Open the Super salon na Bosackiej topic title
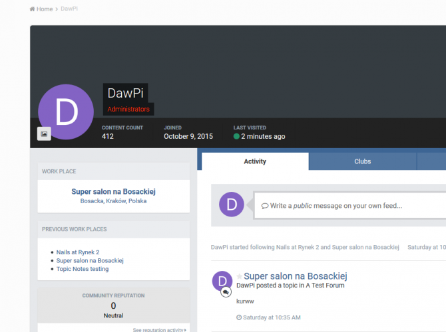Image resolution: width=446 pixels, height=332 pixels. [x=295, y=276]
